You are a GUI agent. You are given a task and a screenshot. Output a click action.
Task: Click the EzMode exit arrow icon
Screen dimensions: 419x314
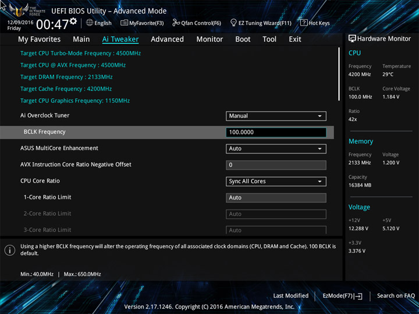tap(358, 296)
